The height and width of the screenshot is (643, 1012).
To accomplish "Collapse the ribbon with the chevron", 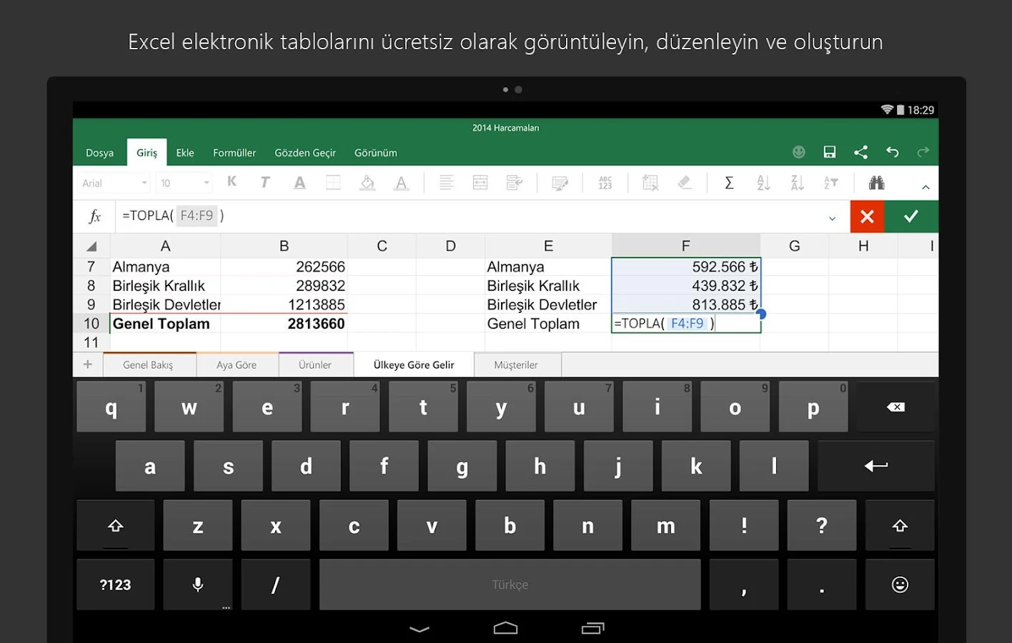I will click(926, 184).
